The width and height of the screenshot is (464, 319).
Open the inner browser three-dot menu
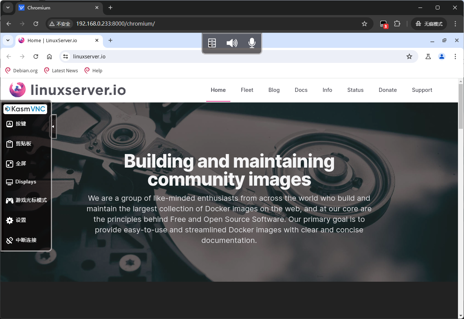click(x=455, y=56)
